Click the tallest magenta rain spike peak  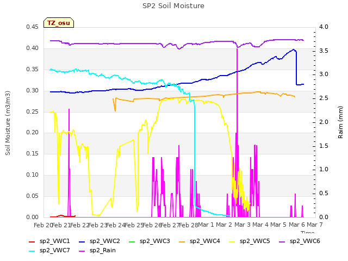pyautogui.click(x=237, y=49)
